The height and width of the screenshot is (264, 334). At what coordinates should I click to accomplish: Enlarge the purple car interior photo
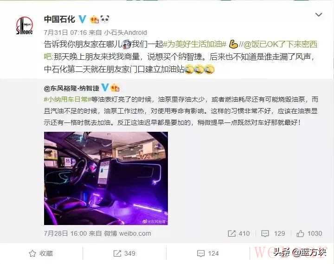coord(106,178)
